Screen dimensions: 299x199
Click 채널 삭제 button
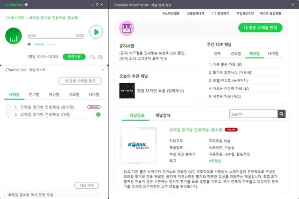click(86, 185)
